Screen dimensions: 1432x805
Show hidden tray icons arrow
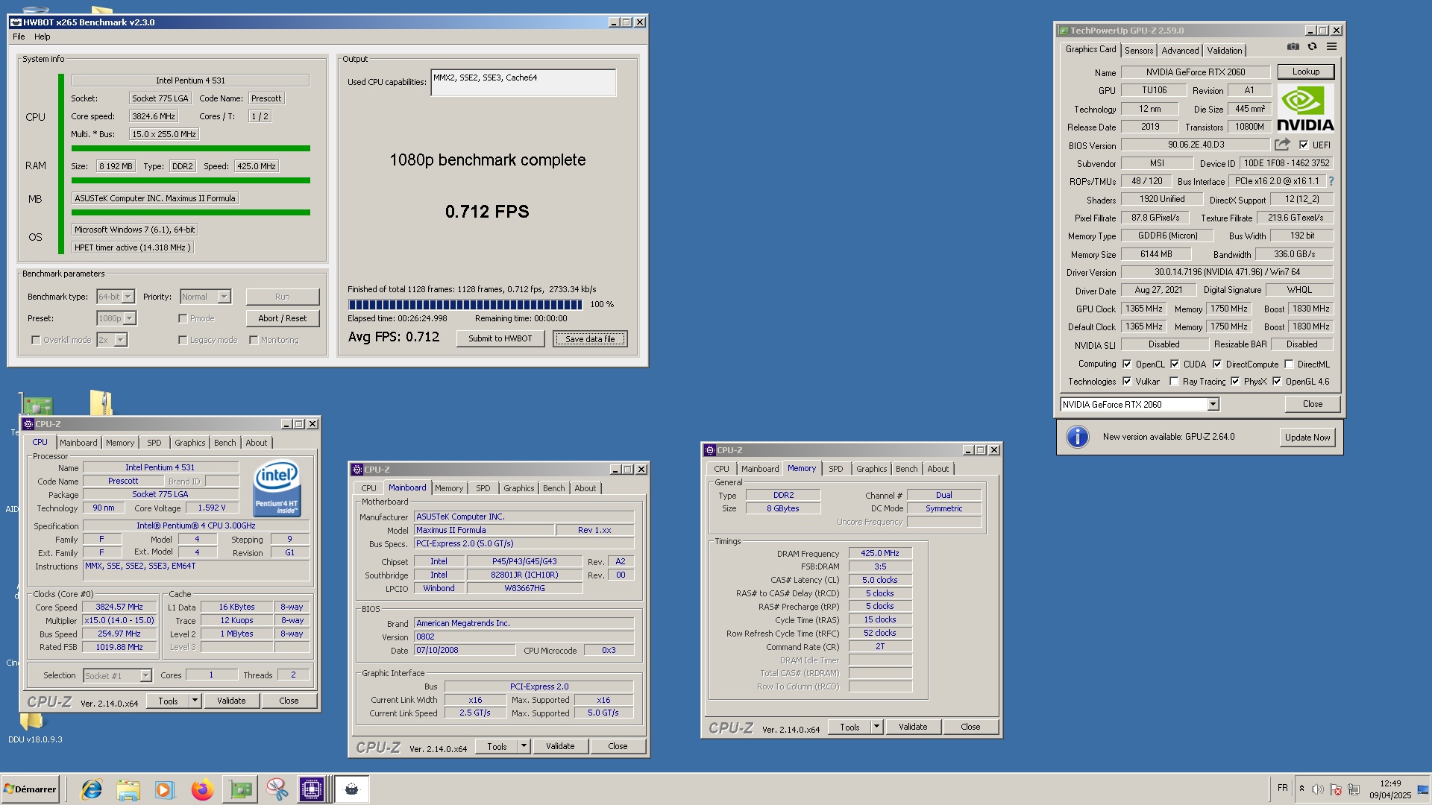[x=1301, y=789]
